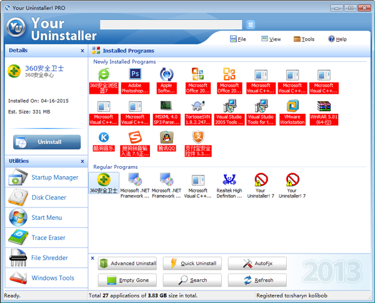Click the Refresh button

(257, 280)
